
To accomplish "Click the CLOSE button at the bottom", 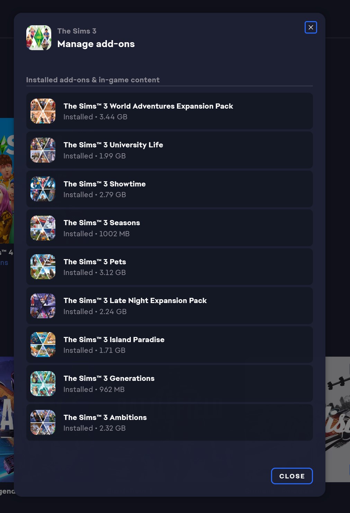I will click(x=292, y=476).
